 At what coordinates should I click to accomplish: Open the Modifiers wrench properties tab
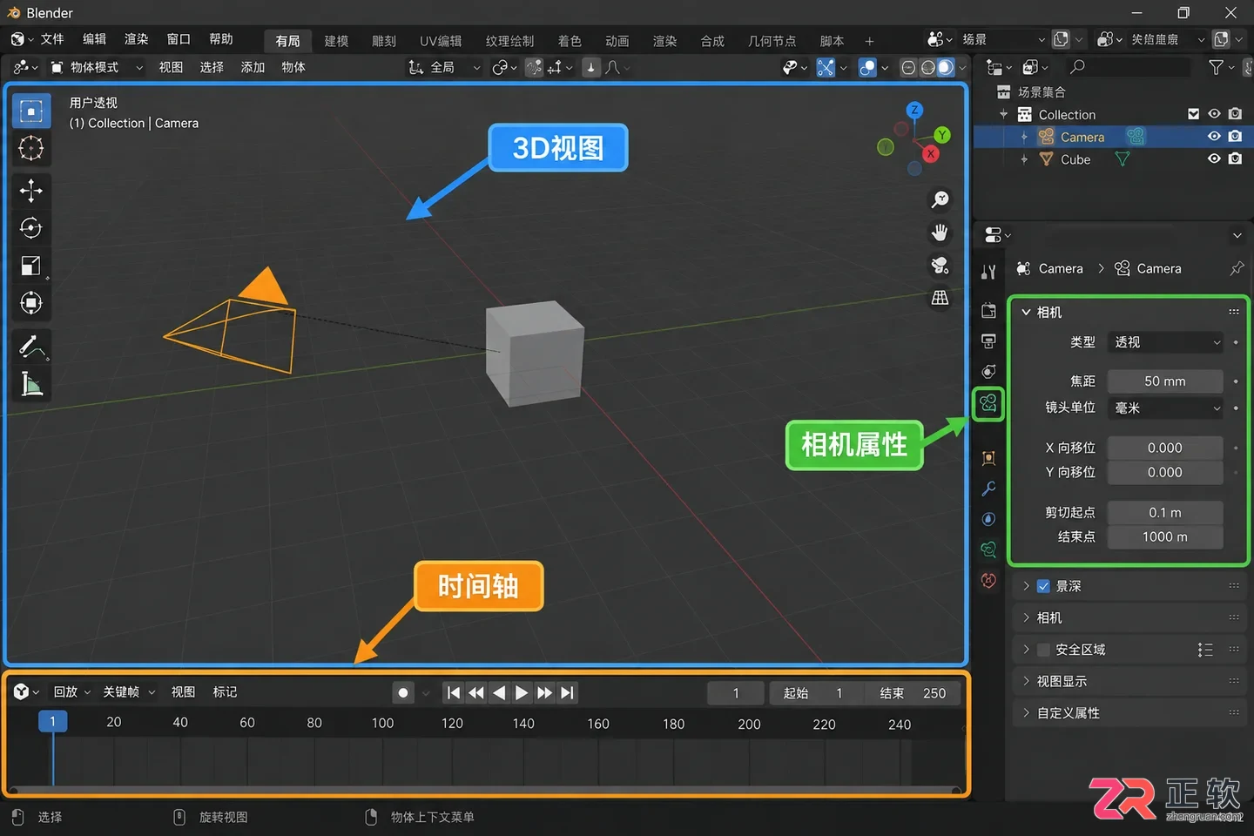(x=988, y=489)
